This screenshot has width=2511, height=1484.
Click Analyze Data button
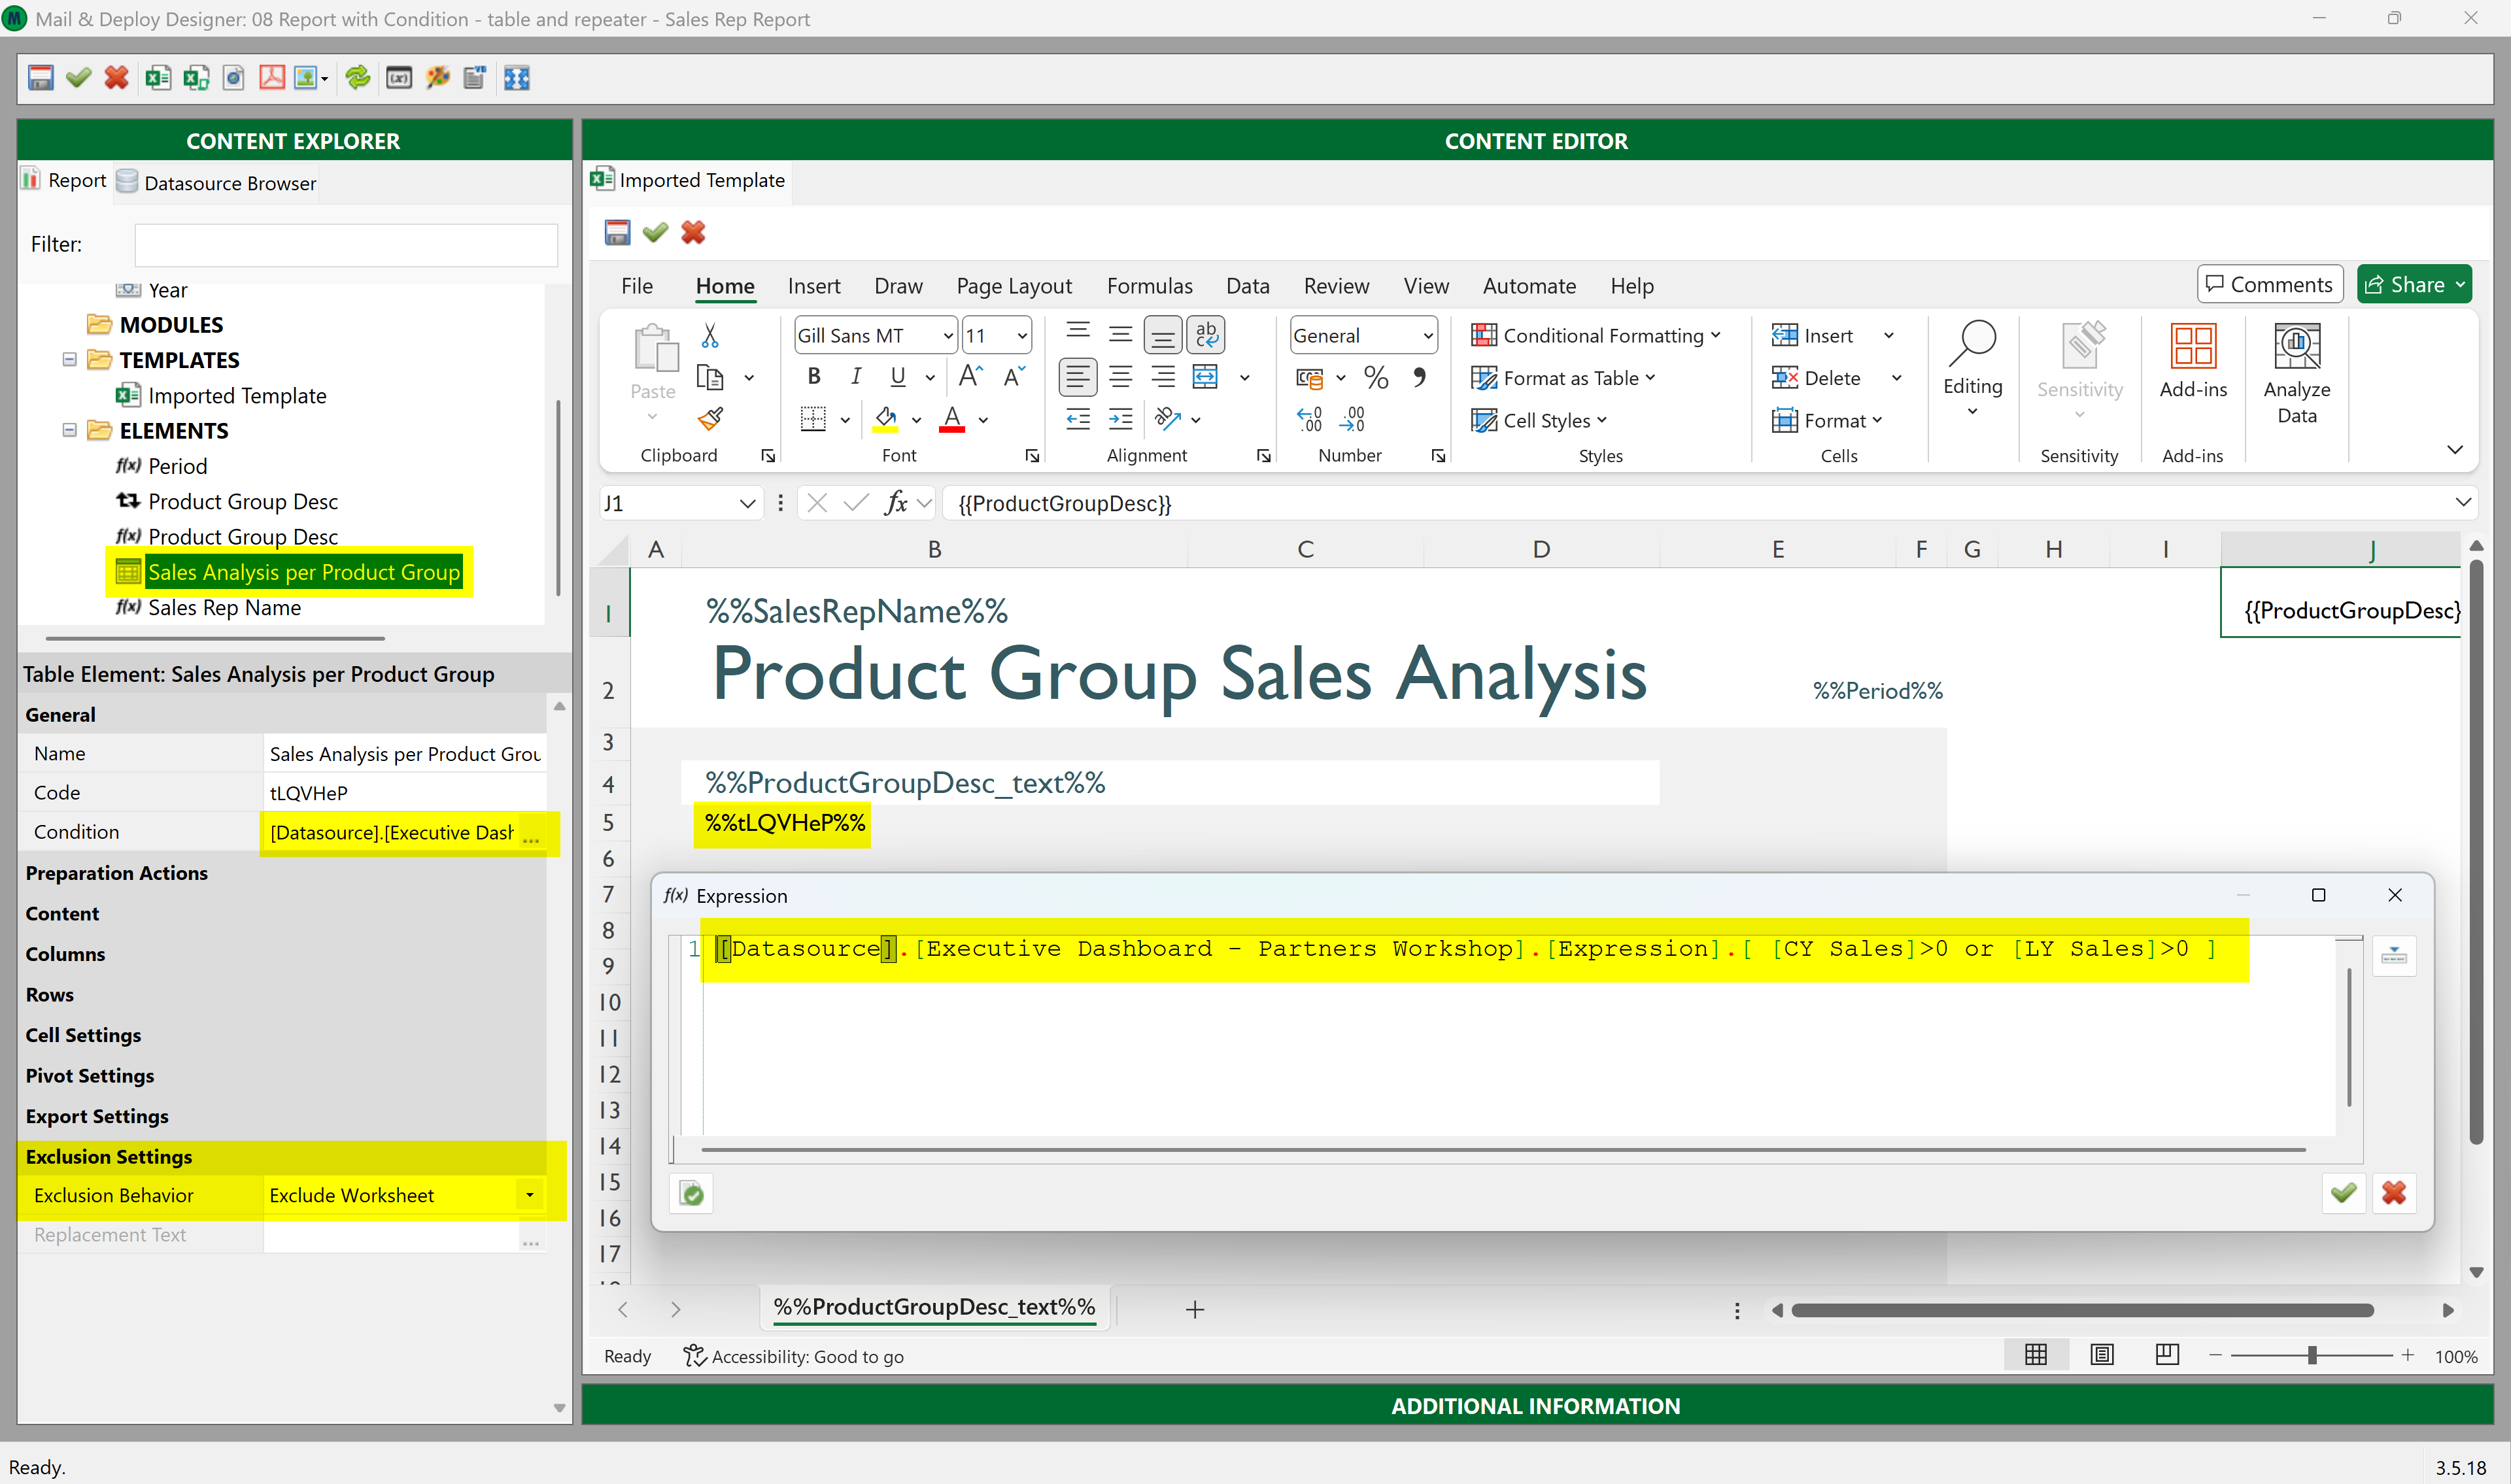(x=2297, y=374)
